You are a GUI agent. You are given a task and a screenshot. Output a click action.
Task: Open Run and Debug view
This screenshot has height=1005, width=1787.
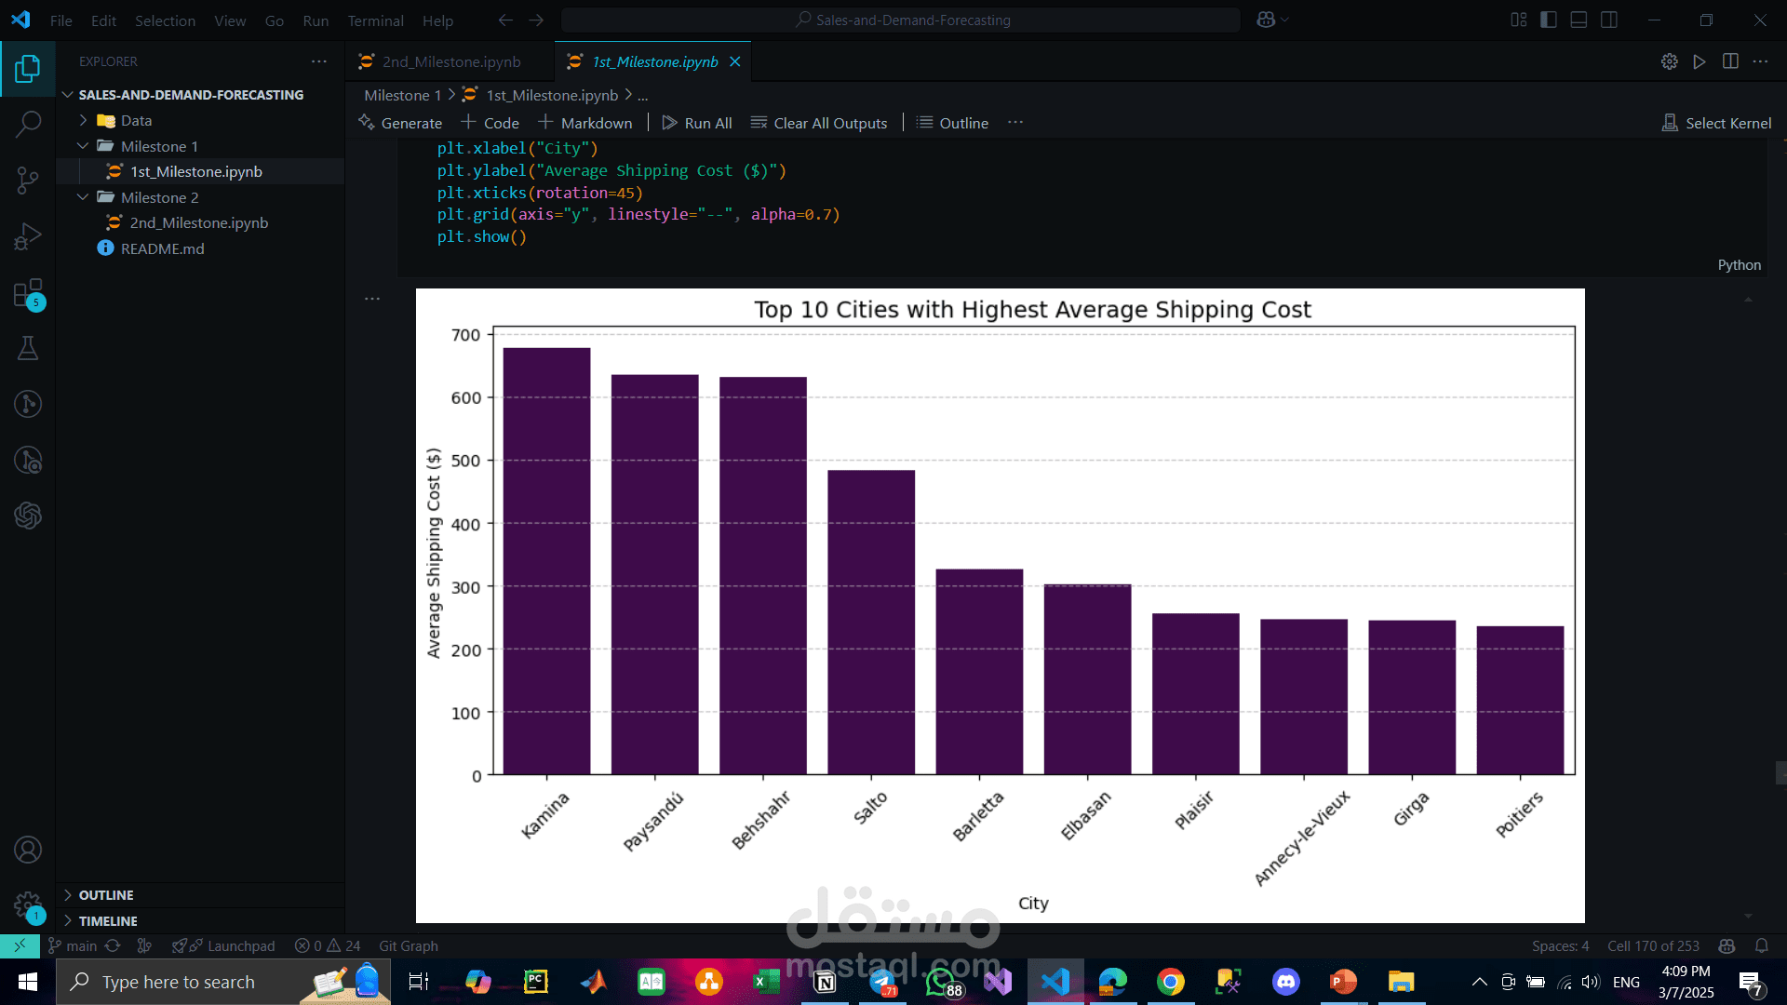pyautogui.click(x=28, y=236)
